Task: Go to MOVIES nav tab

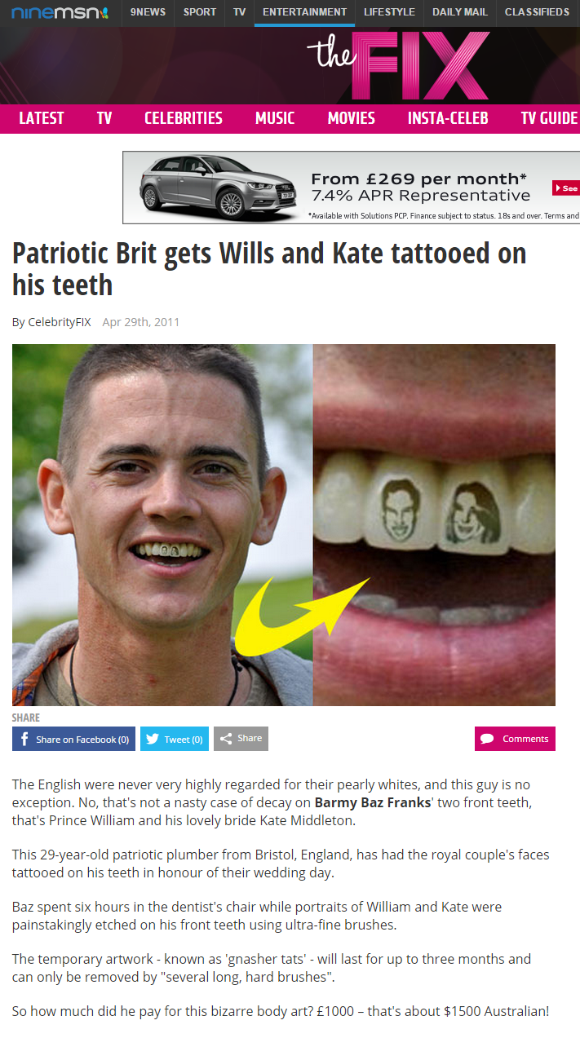Action: click(351, 118)
